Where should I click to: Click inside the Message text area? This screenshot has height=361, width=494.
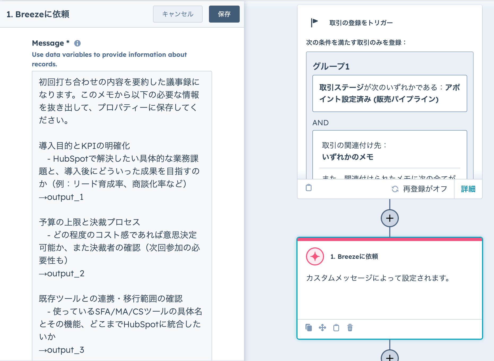coord(122,216)
